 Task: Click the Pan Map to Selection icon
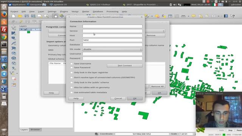pos(62,16)
